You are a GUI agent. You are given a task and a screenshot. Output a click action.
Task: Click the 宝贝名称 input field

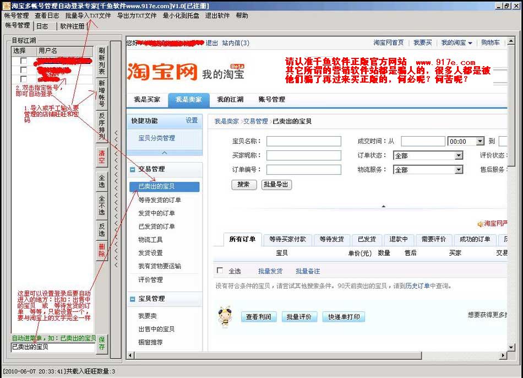(304, 141)
